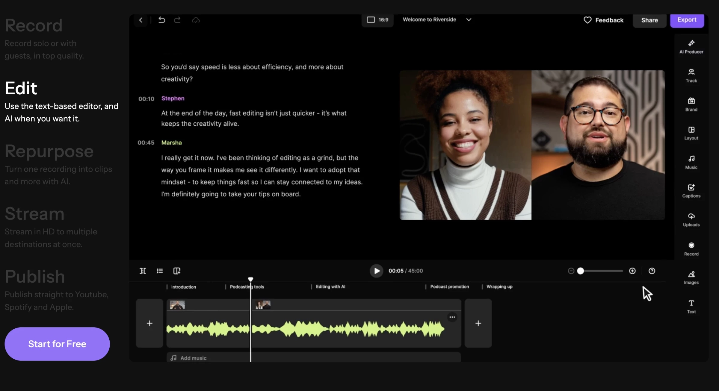
Task: Play the video
Action: [x=376, y=271]
